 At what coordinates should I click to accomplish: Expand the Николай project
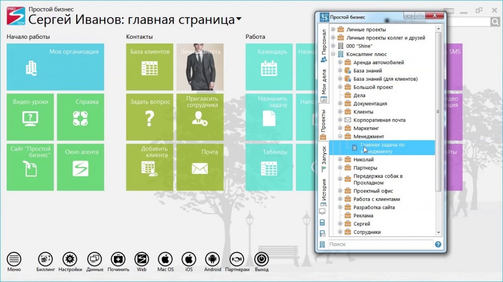pyautogui.click(x=340, y=159)
